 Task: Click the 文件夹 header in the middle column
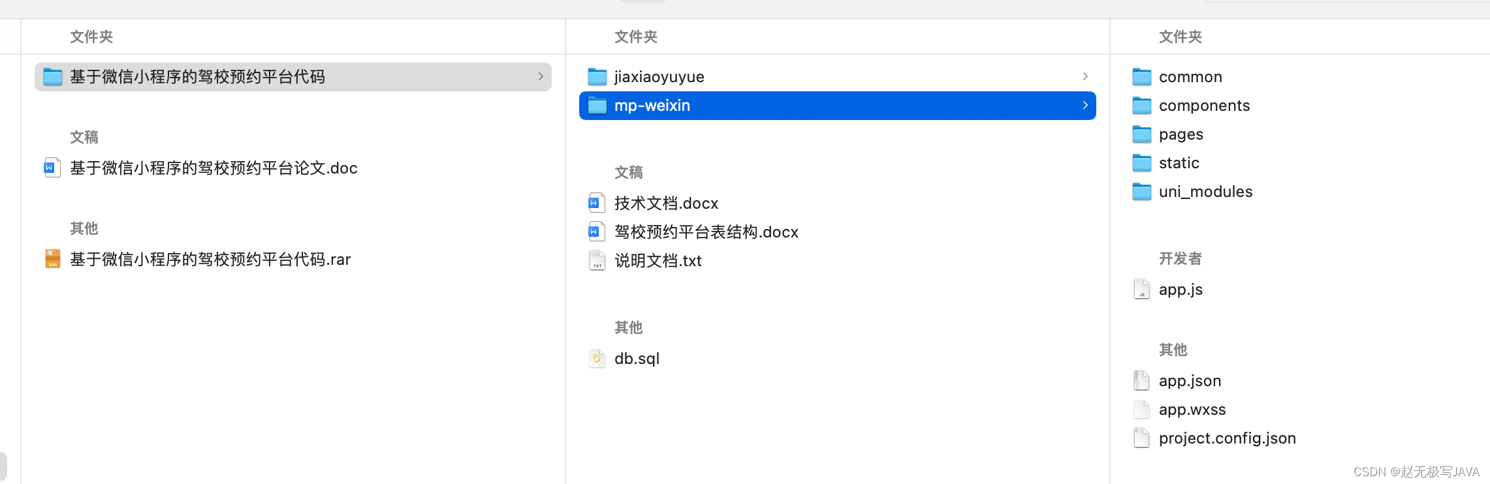[636, 37]
